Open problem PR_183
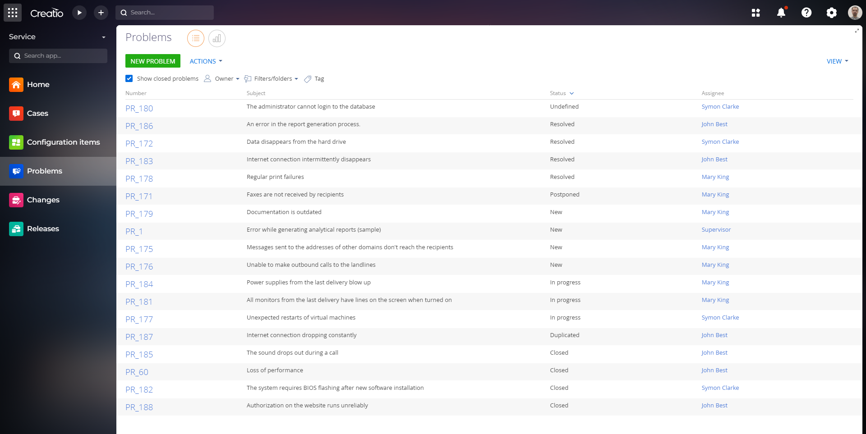Image resolution: width=866 pixels, height=434 pixels. pyautogui.click(x=139, y=161)
